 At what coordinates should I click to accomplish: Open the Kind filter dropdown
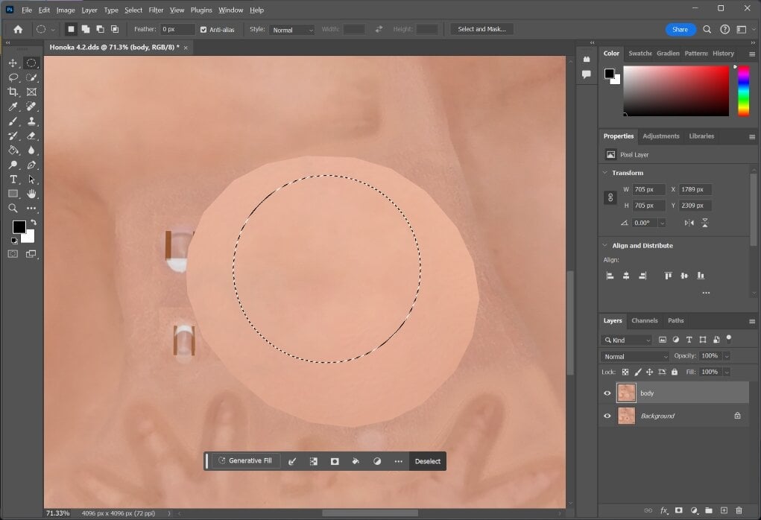point(626,340)
